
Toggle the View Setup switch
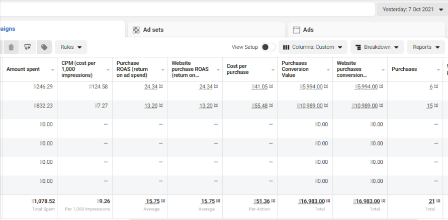268,47
